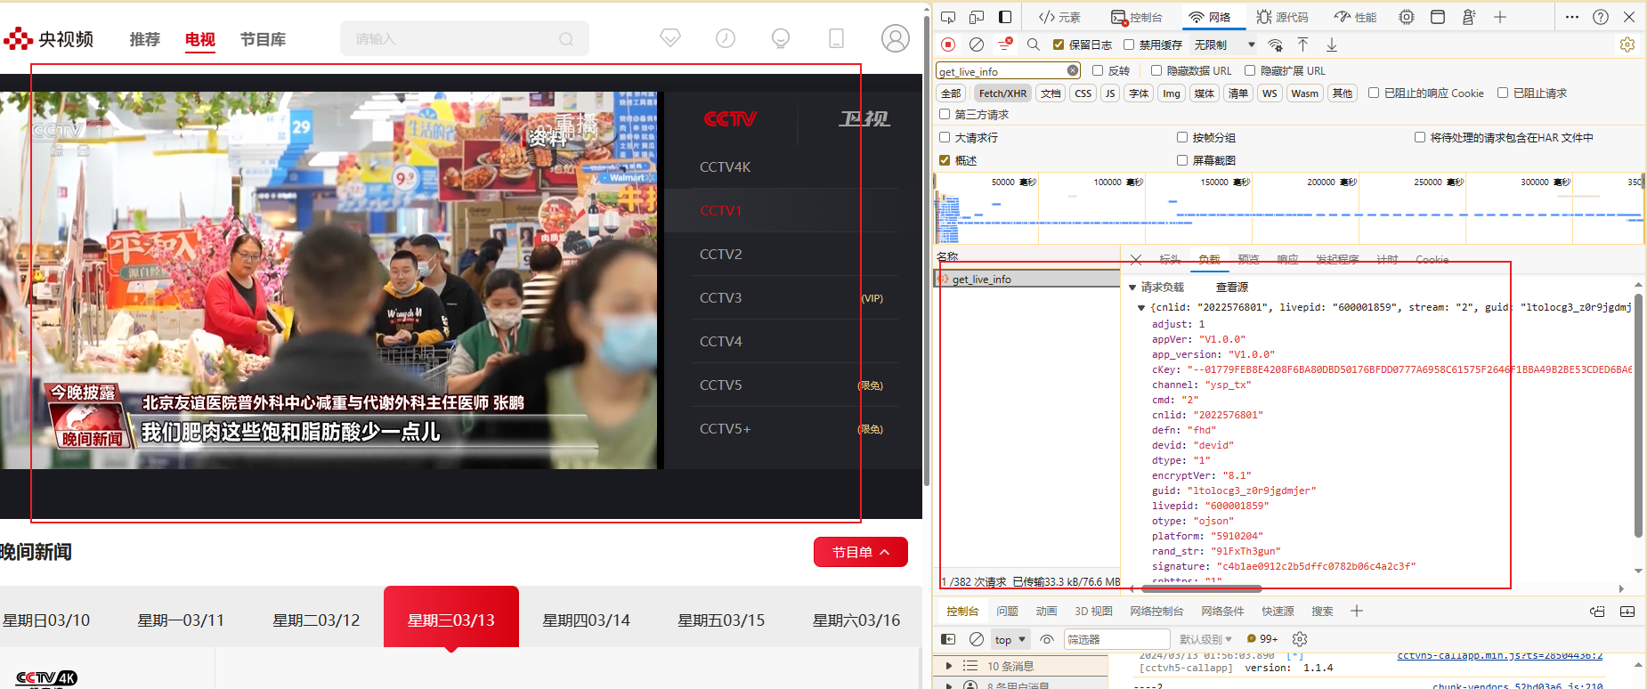Toggle console sidebar icon
Screen dimensions: 1647x689
[x=948, y=639]
